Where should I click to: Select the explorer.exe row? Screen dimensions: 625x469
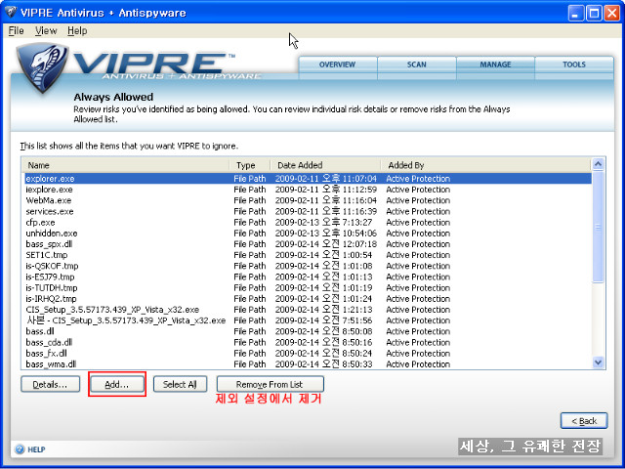click(x=308, y=179)
